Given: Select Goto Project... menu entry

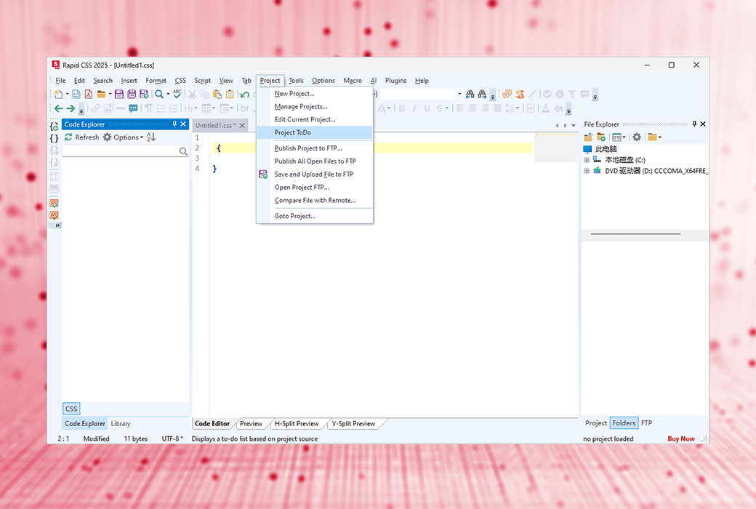Looking at the screenshot, I should (x=314, y=216).
